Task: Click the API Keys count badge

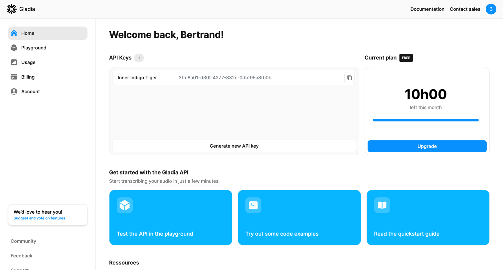Action: 139,58
